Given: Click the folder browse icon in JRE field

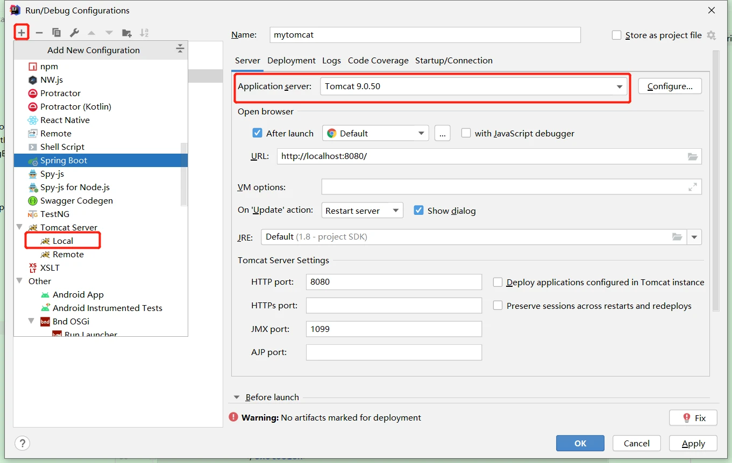Looking at the screenshot, I should (677, 237).
